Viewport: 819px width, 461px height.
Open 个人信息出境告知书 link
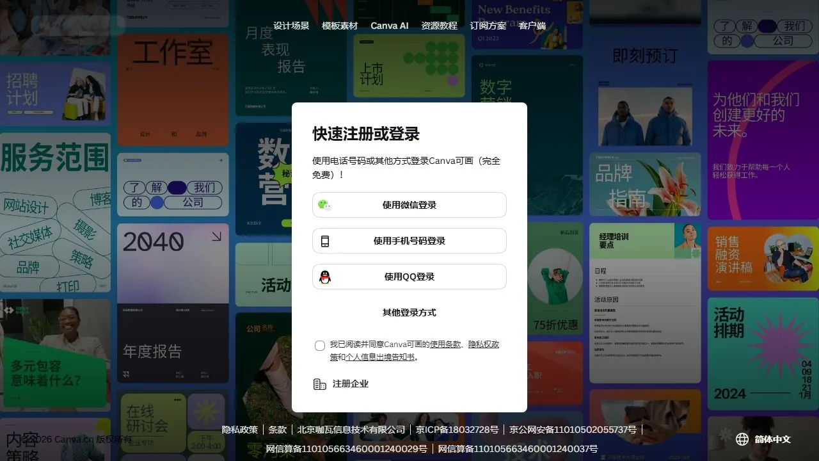[x=380, y=357]
